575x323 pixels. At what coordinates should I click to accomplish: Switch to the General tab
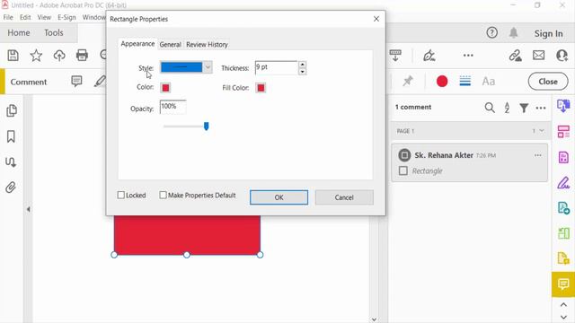point(170,44)
